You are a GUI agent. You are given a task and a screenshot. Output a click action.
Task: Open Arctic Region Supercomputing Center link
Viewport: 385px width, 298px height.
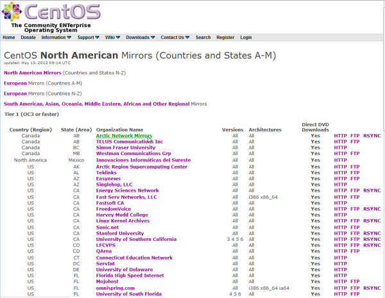pyautogui.click(x=142, y=167)
